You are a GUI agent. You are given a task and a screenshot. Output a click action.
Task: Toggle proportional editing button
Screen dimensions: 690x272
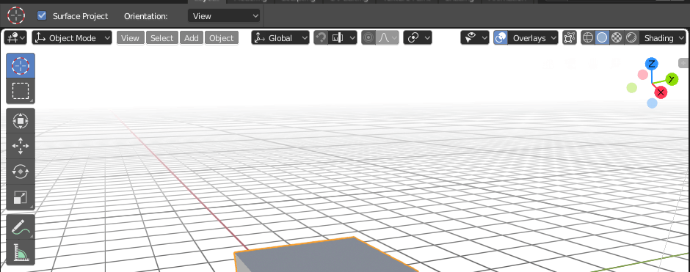368,38
